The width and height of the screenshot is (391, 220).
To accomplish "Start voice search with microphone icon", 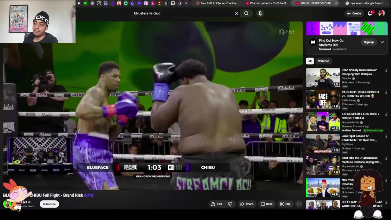I will tap(260, 13).
